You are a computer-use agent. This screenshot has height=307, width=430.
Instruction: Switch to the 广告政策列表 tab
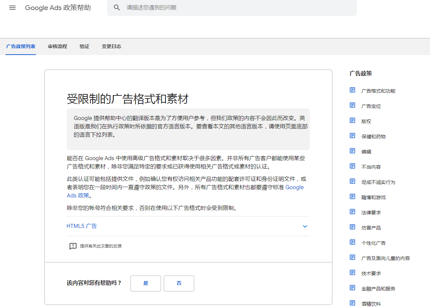tap(21, 46)
